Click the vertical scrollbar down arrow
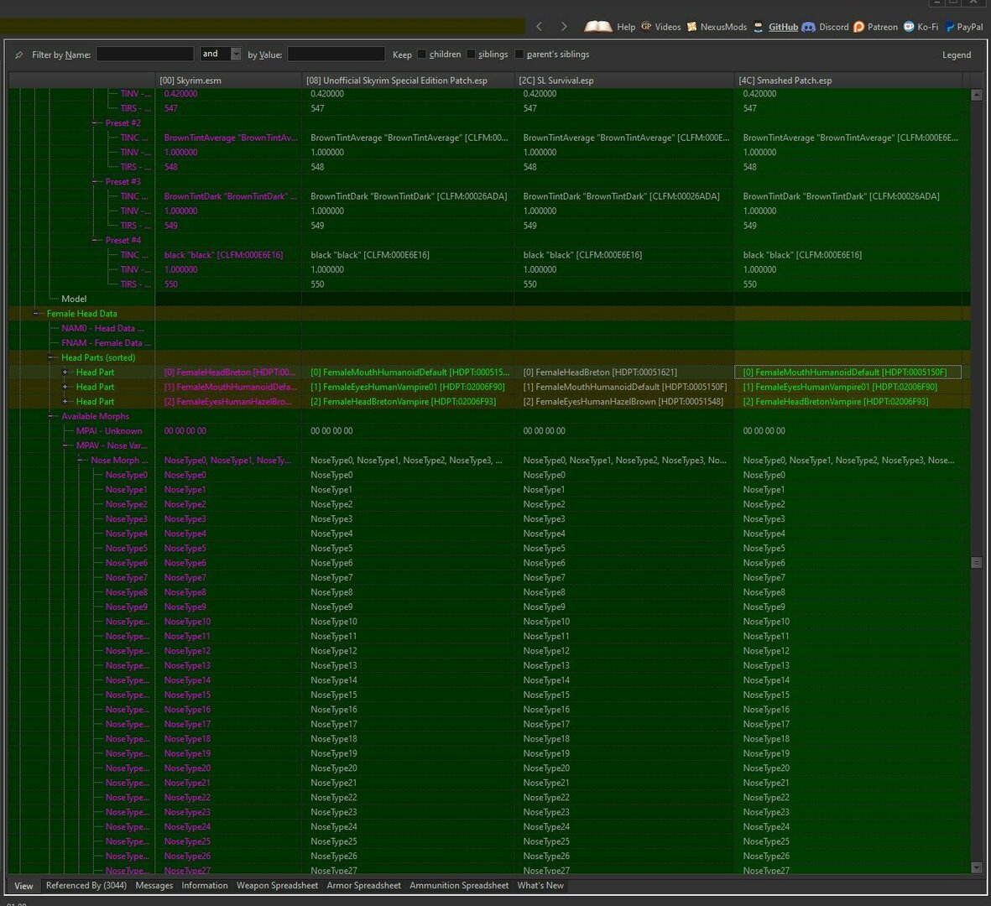The height and width of the screenshot is (906, 991). (977, 867)
